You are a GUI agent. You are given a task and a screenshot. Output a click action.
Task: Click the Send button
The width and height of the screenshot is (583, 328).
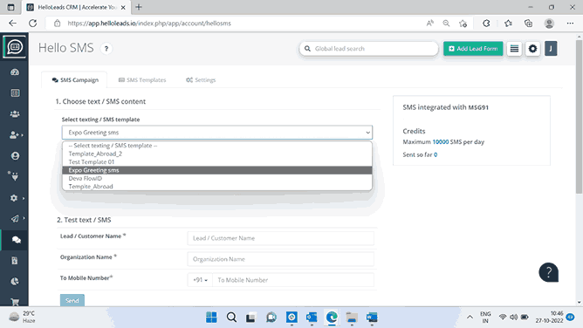72,300
